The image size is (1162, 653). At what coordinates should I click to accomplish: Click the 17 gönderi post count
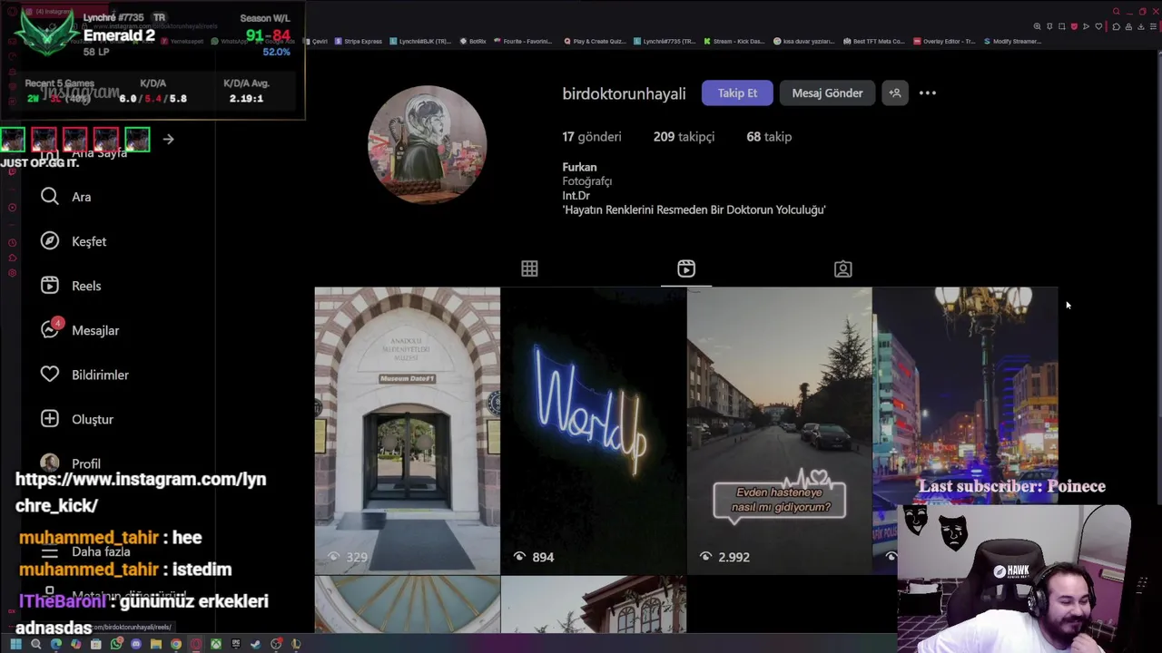coord(592,137)
